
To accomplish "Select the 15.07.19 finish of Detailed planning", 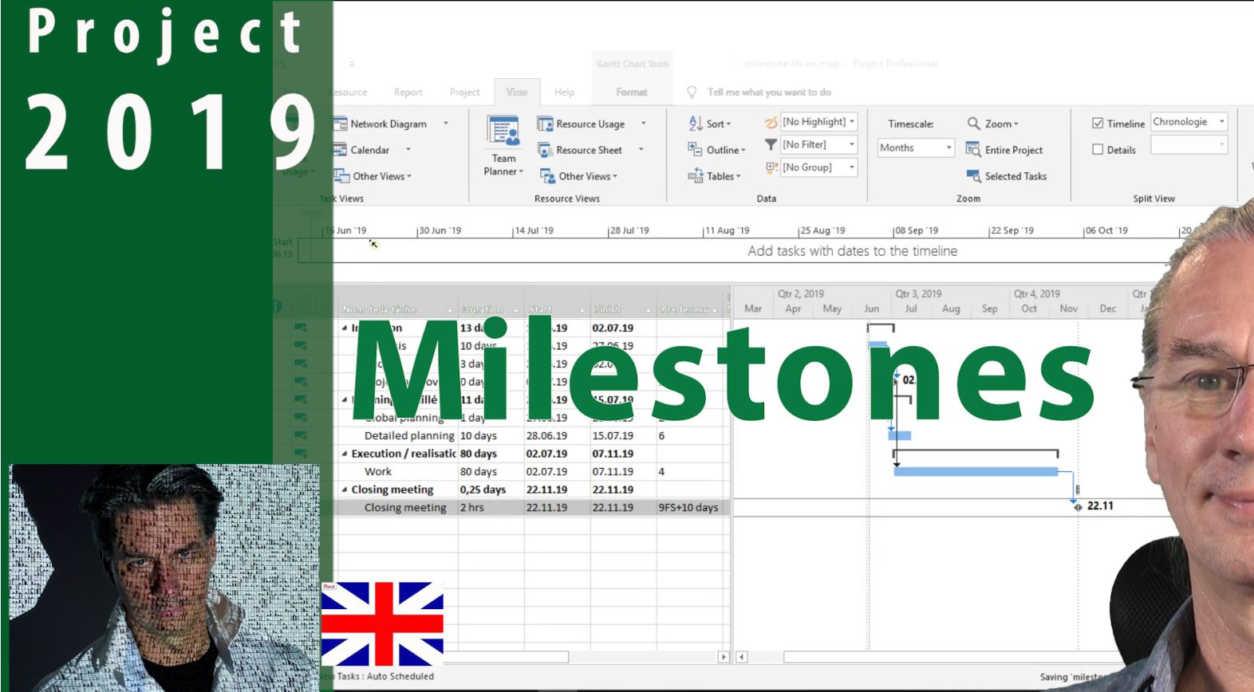I will coord(623,436).
